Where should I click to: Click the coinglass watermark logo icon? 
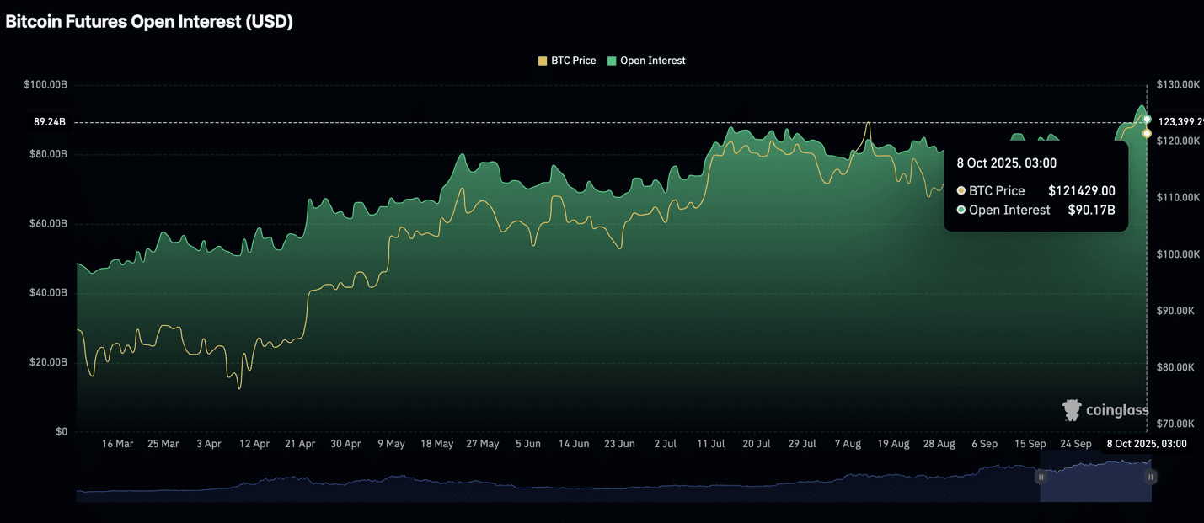click(x=1072, y=410)
